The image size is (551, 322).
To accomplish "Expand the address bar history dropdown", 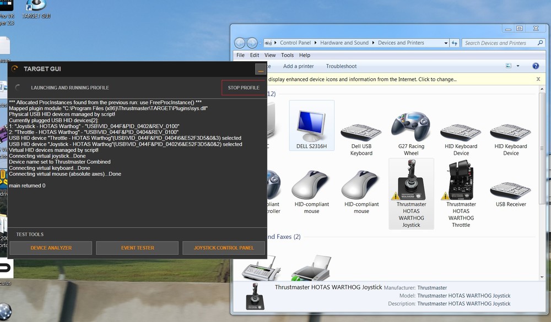I will point(446,43).
